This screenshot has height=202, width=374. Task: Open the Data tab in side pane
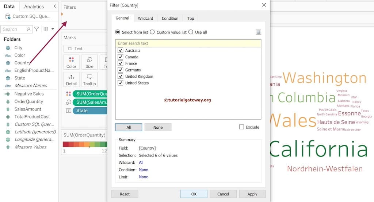click(x=9, y=7)
